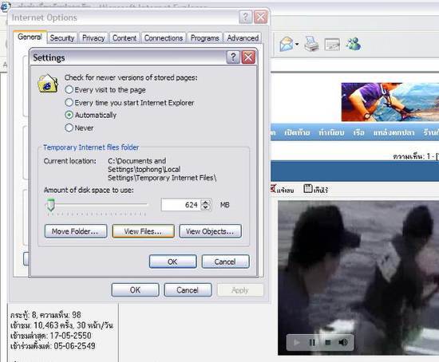The width and height of the screenshot is (439, 362).
Task: Pause the embedded video
Action: [312, 342]
